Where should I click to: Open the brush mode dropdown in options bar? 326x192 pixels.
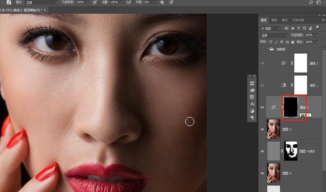click(41, 2)
